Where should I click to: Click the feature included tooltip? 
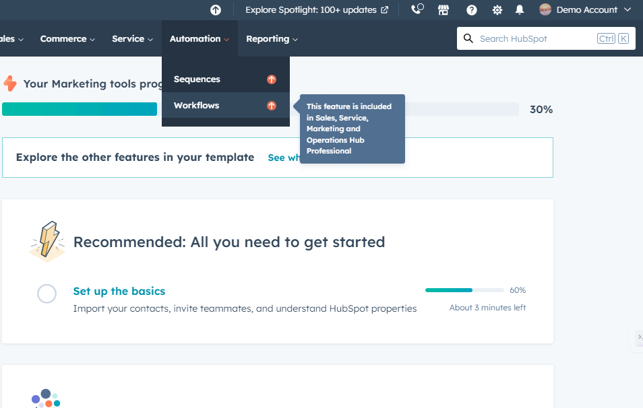point(353,129)
